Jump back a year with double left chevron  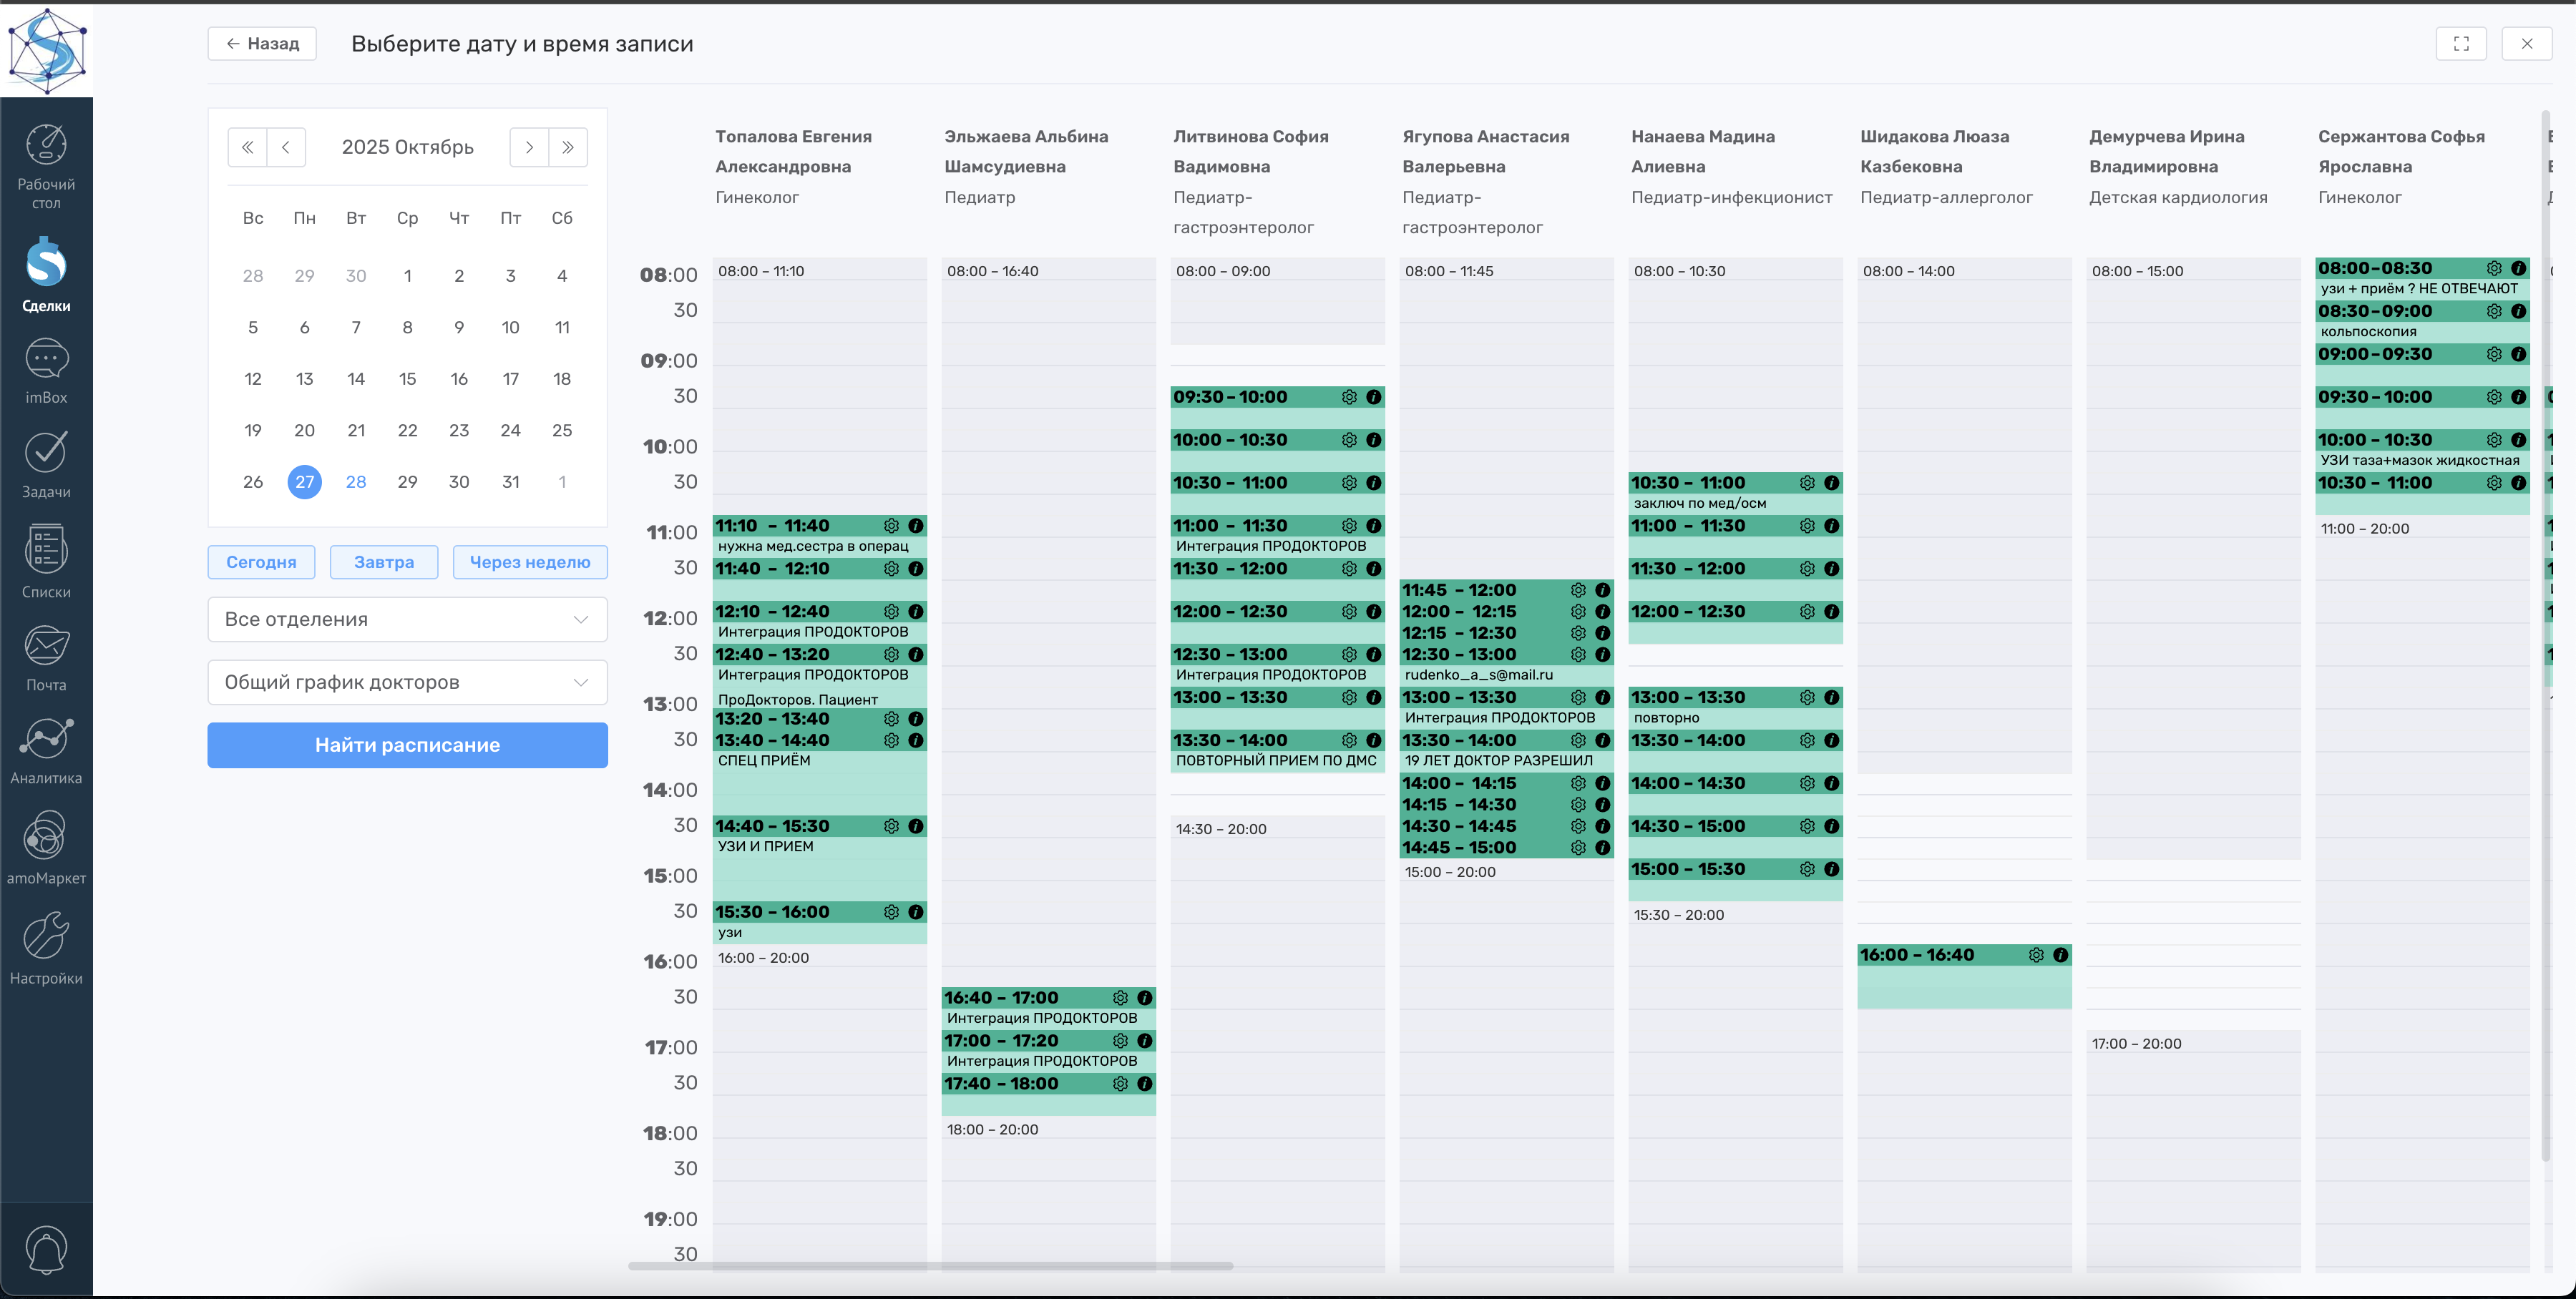247,147
